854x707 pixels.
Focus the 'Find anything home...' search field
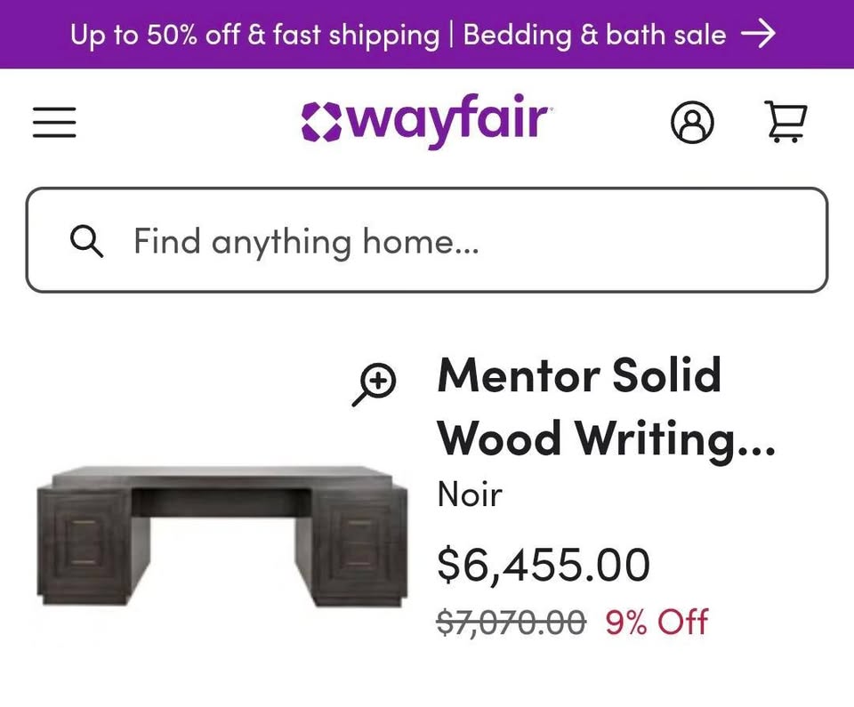click(445, 241)
